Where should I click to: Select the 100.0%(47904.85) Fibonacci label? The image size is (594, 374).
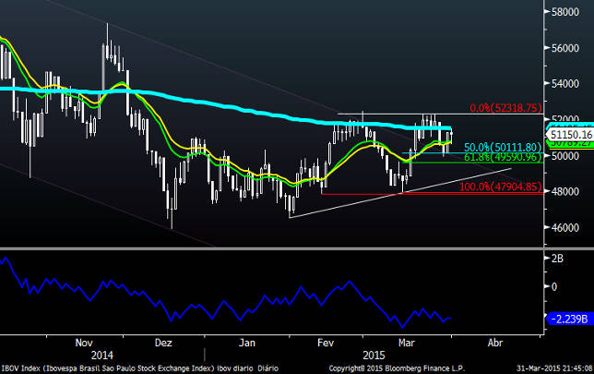point(499,187)
